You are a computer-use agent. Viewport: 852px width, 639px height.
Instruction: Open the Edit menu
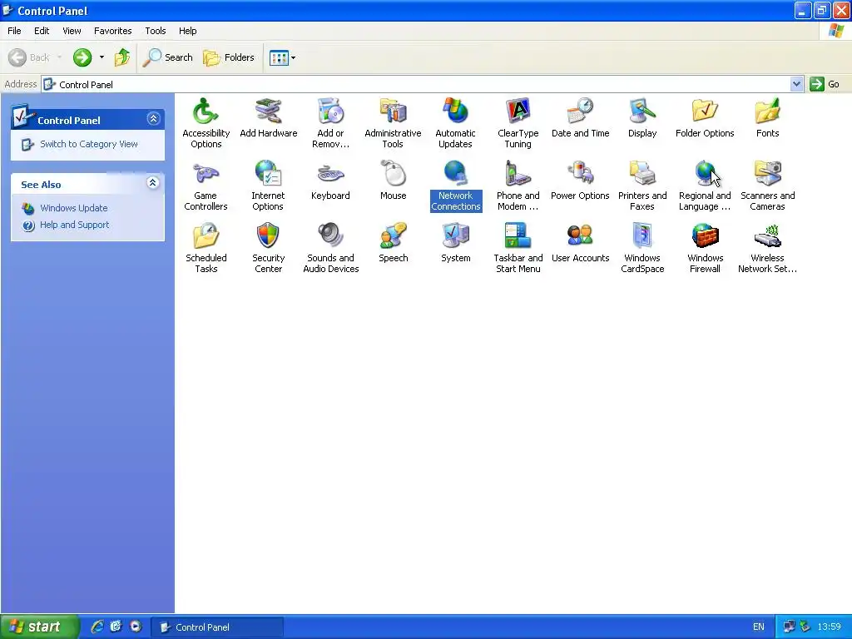[x=42, y=31]
